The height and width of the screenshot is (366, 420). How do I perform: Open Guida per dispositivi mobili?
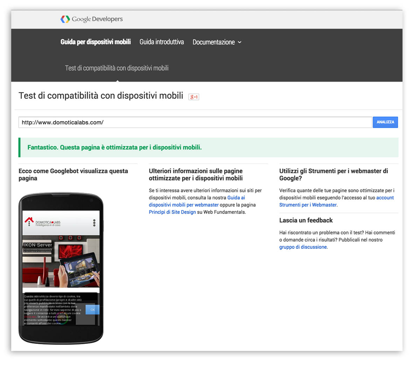(96, 42)
